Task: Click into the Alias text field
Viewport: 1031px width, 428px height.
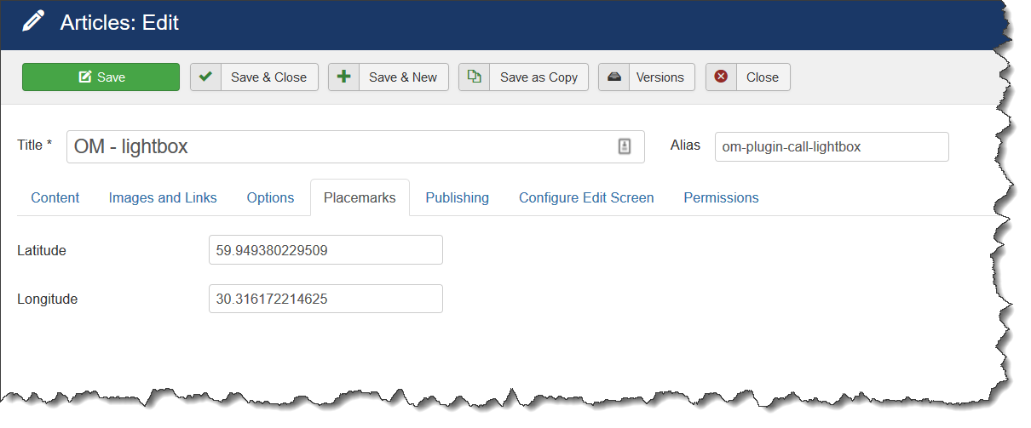Action: (831, 146)
